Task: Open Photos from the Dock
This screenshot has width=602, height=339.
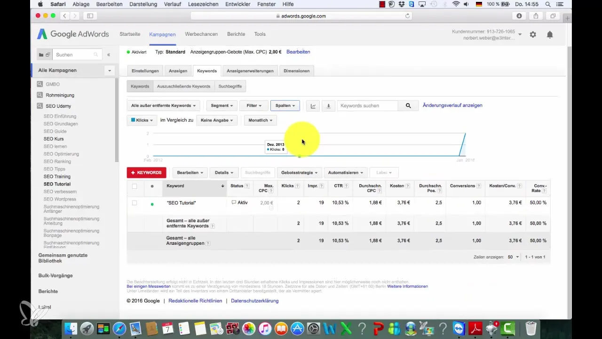Action: (x=249, y=328)
